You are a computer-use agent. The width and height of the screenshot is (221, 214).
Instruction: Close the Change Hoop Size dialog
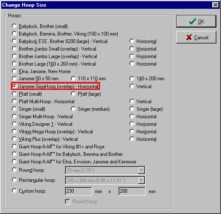tap(216, 5)
